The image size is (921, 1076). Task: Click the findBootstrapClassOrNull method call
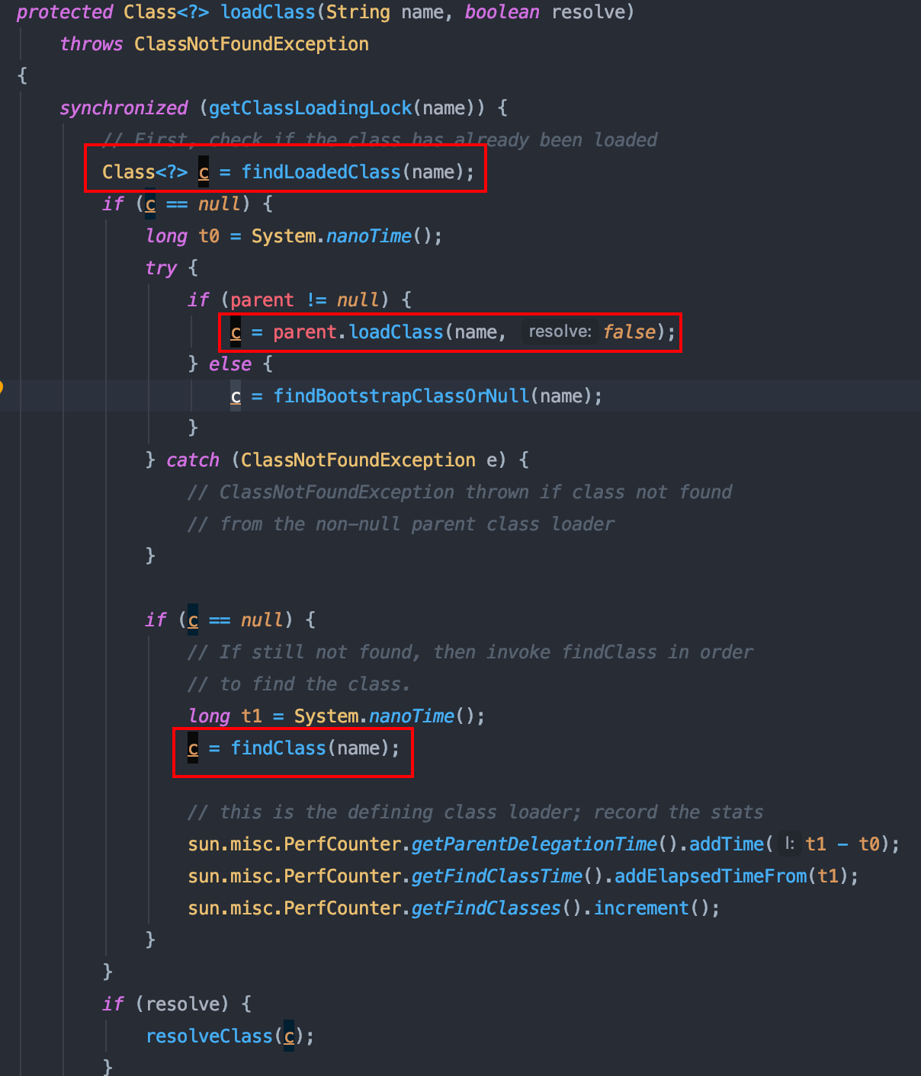(401, 396)
